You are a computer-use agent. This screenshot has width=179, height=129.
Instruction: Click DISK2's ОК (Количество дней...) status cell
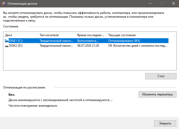point(137,46)
